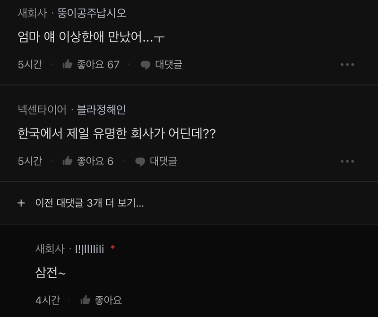378x317 pixels.
Task: Click 좋아요 67 label on first comment
Action: [x=98, y=64]
